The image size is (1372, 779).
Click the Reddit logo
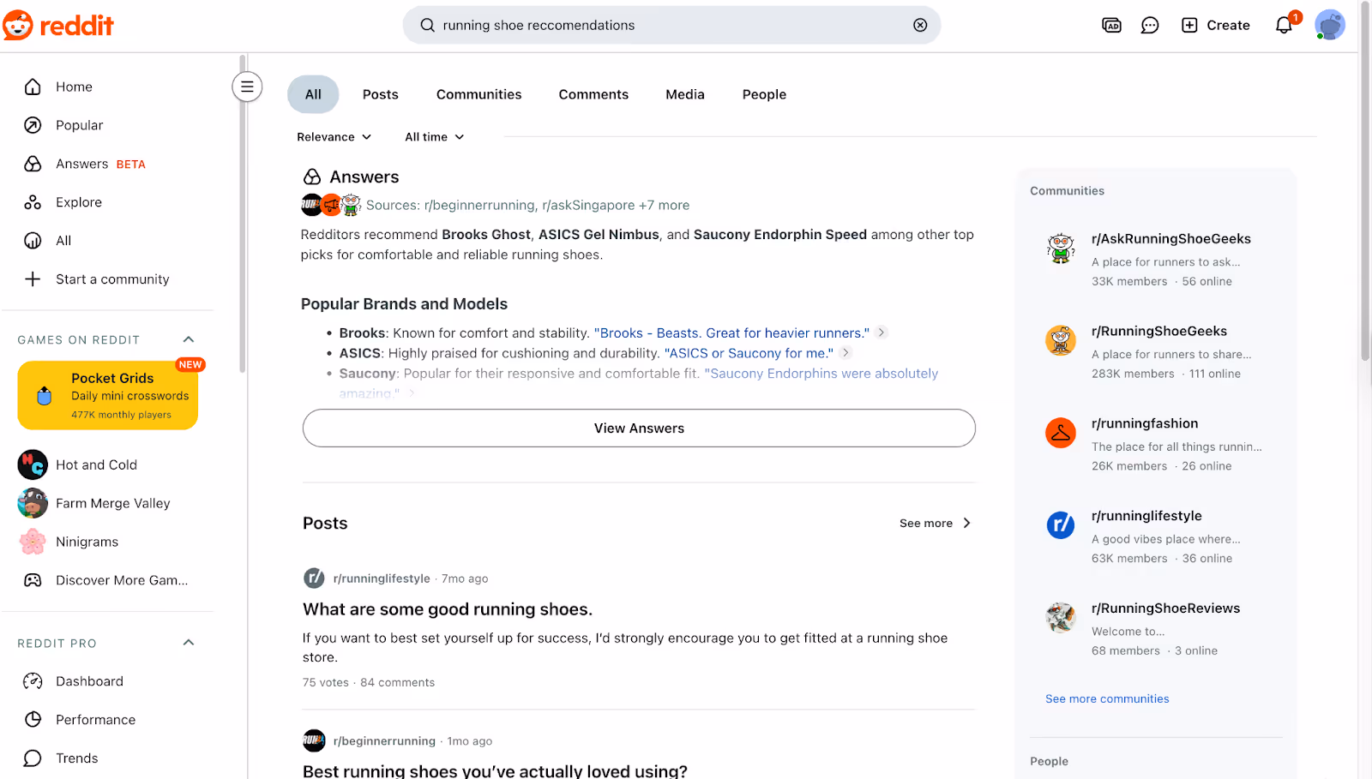click(58, 25)
